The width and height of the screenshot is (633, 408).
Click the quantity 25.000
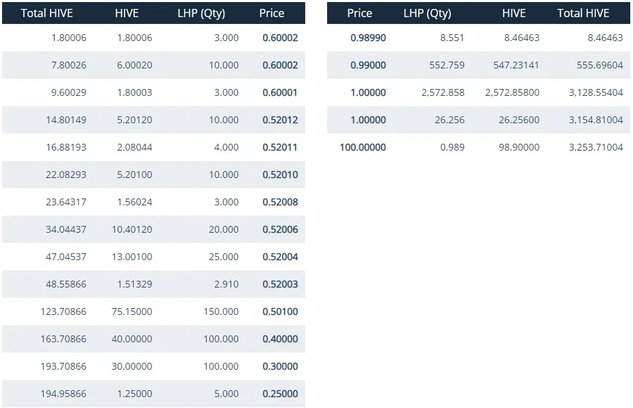point(224,257)
